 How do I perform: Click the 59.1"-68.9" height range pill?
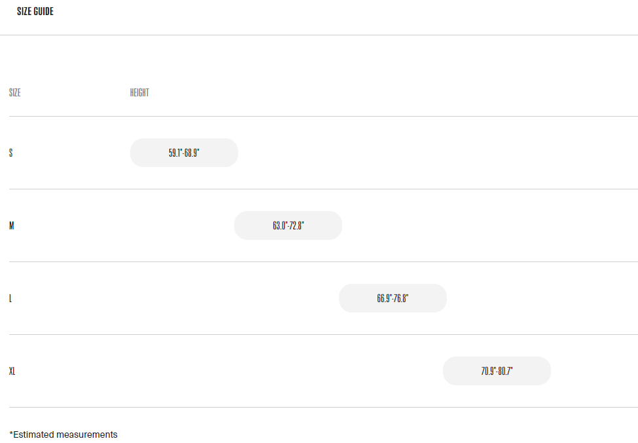(x=184, y=153)
